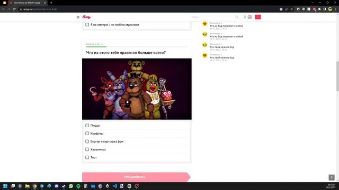The width and height of the screenshot is (339, 190).
Task: Go back in browser history
Action: pyautogui.click(x=4, y=9)
